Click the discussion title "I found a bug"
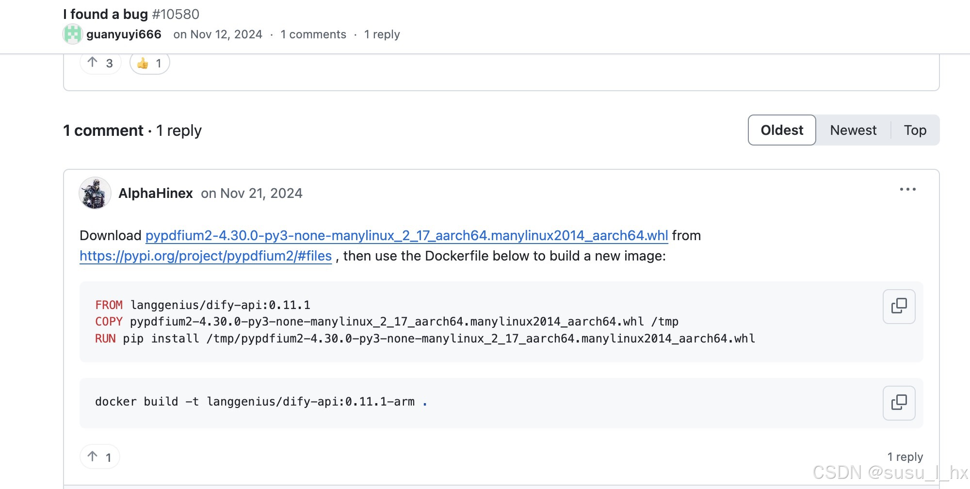 (x=105, y=14)
